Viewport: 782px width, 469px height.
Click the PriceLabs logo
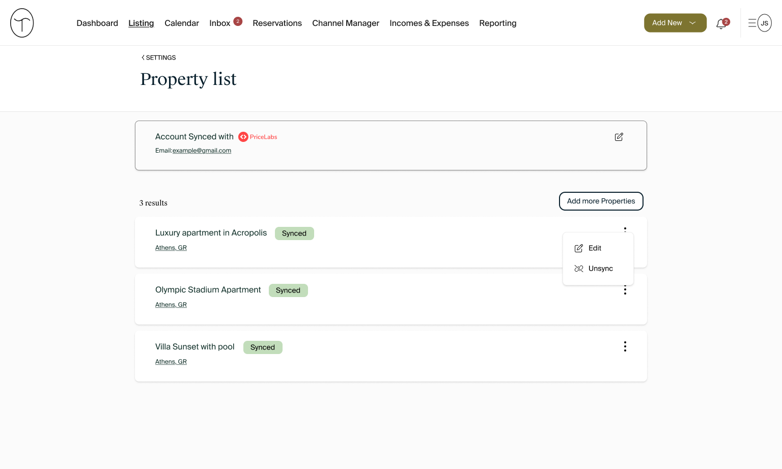pos(258,137)
